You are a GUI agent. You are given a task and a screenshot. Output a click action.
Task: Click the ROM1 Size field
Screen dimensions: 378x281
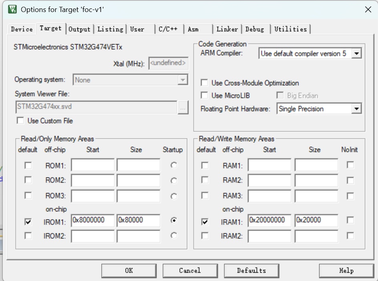(138, 165)
